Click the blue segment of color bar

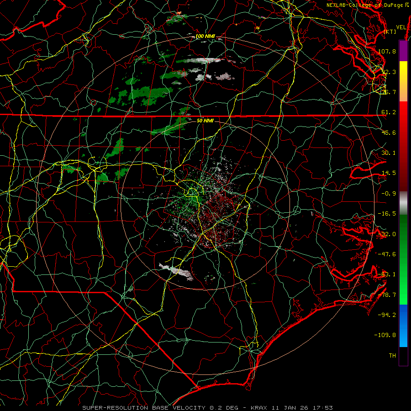pyautogui.click(x=403, y=326)
